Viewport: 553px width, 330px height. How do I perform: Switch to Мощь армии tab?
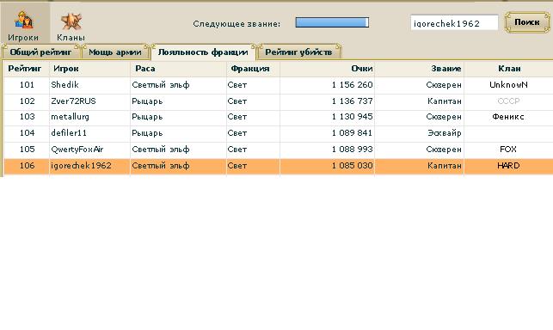click(115, 52)
